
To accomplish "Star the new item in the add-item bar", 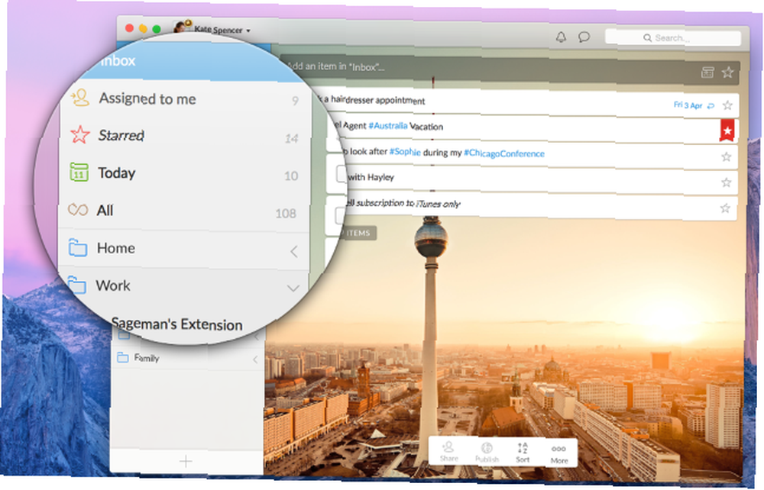I will (x=728, y=73).
